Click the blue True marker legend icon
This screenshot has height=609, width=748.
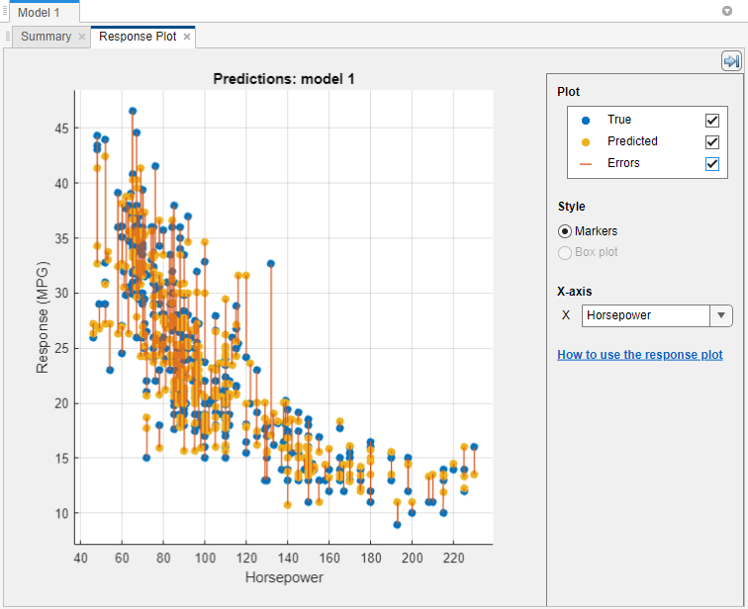tap(585, 120)
